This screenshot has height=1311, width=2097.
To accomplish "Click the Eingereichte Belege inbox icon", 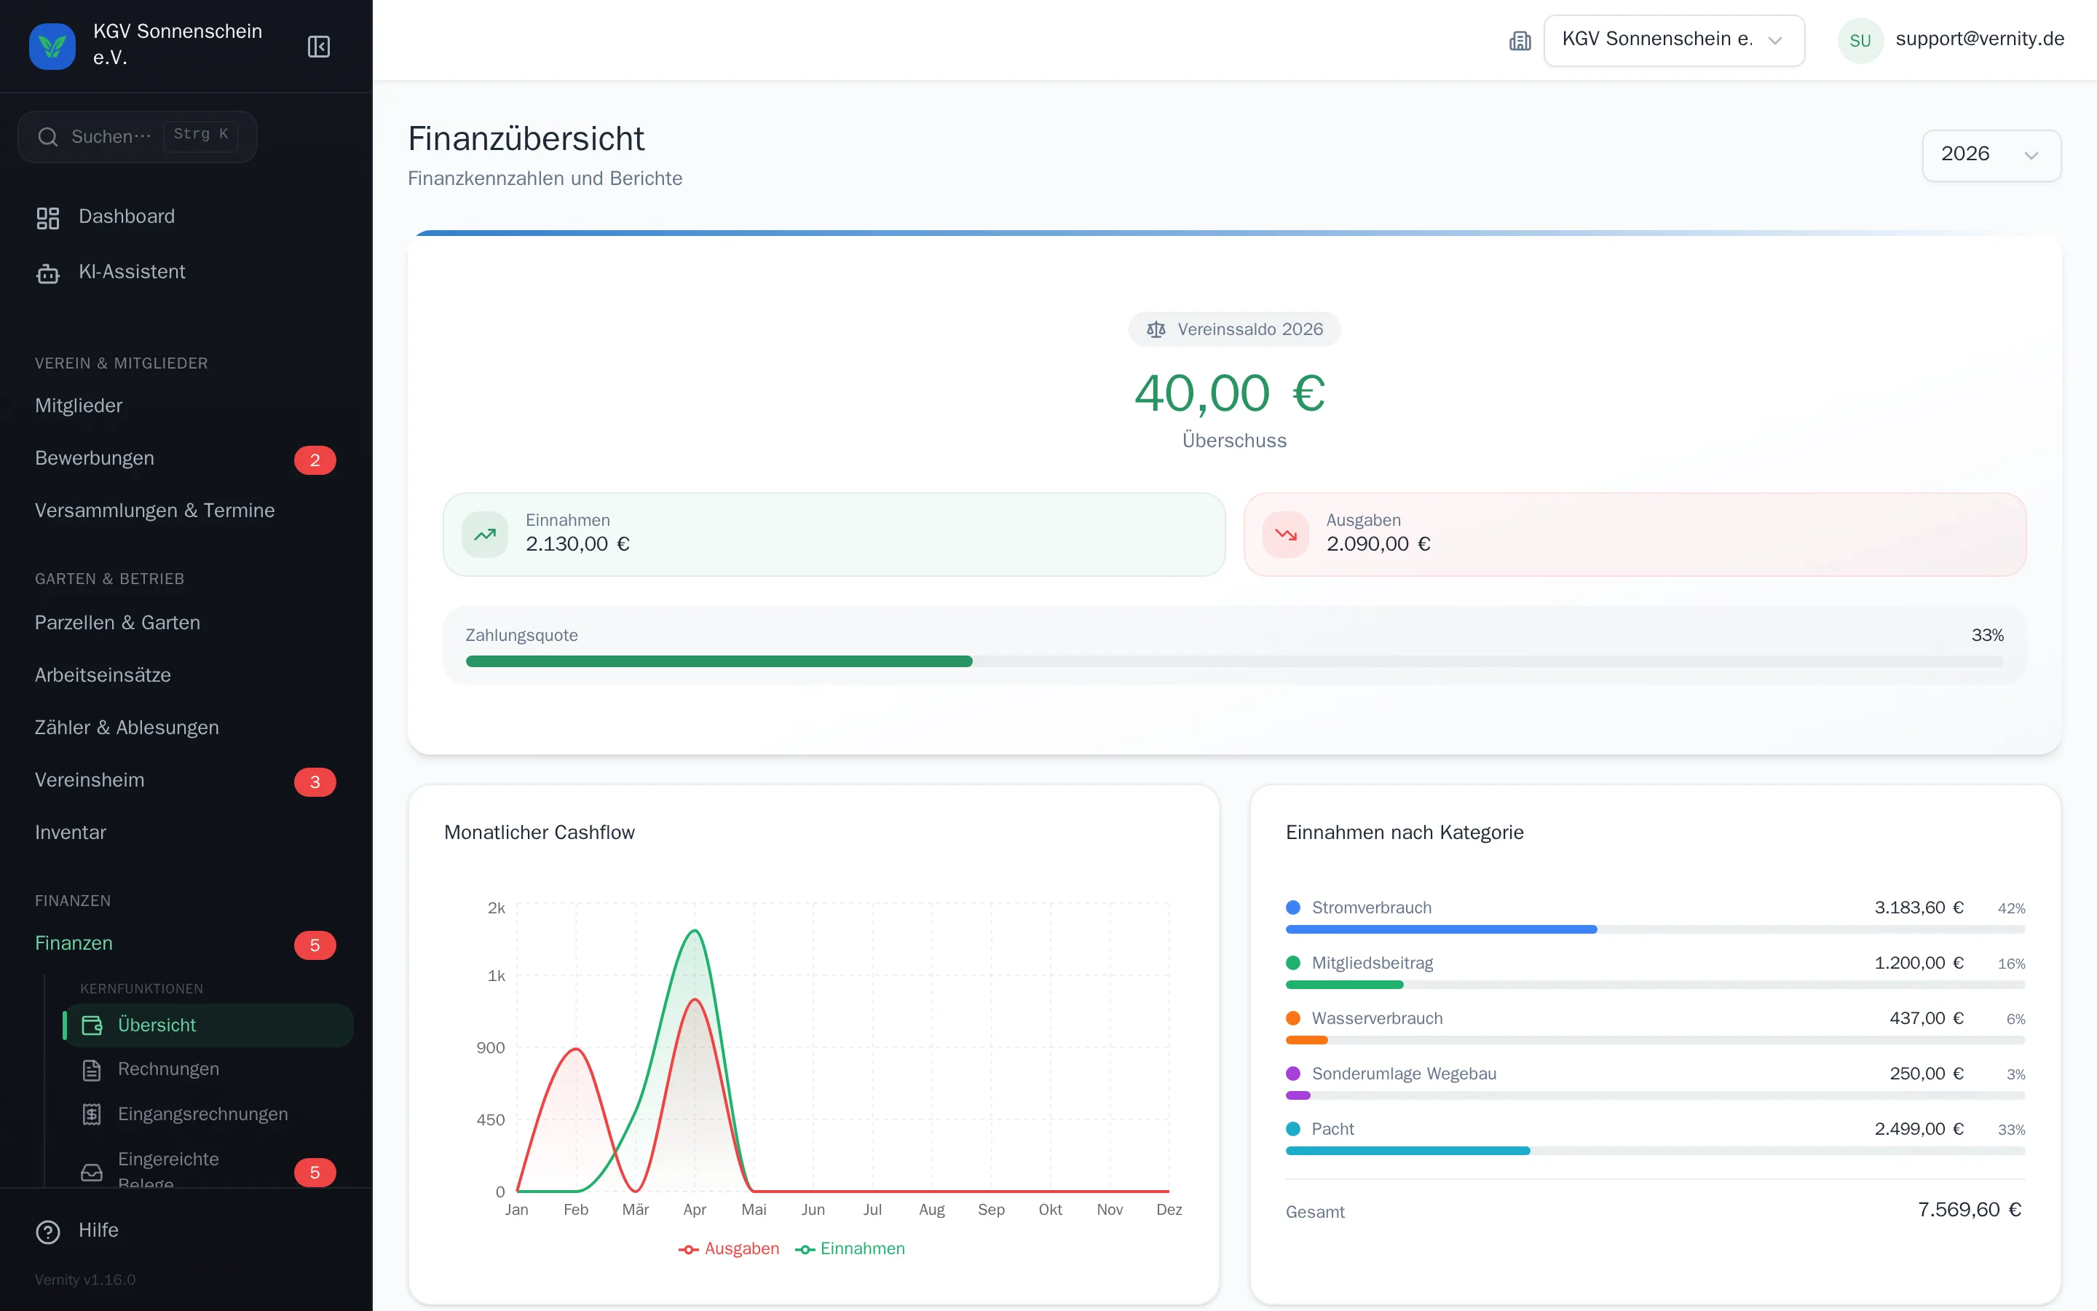I will [x=92, y=1173].
